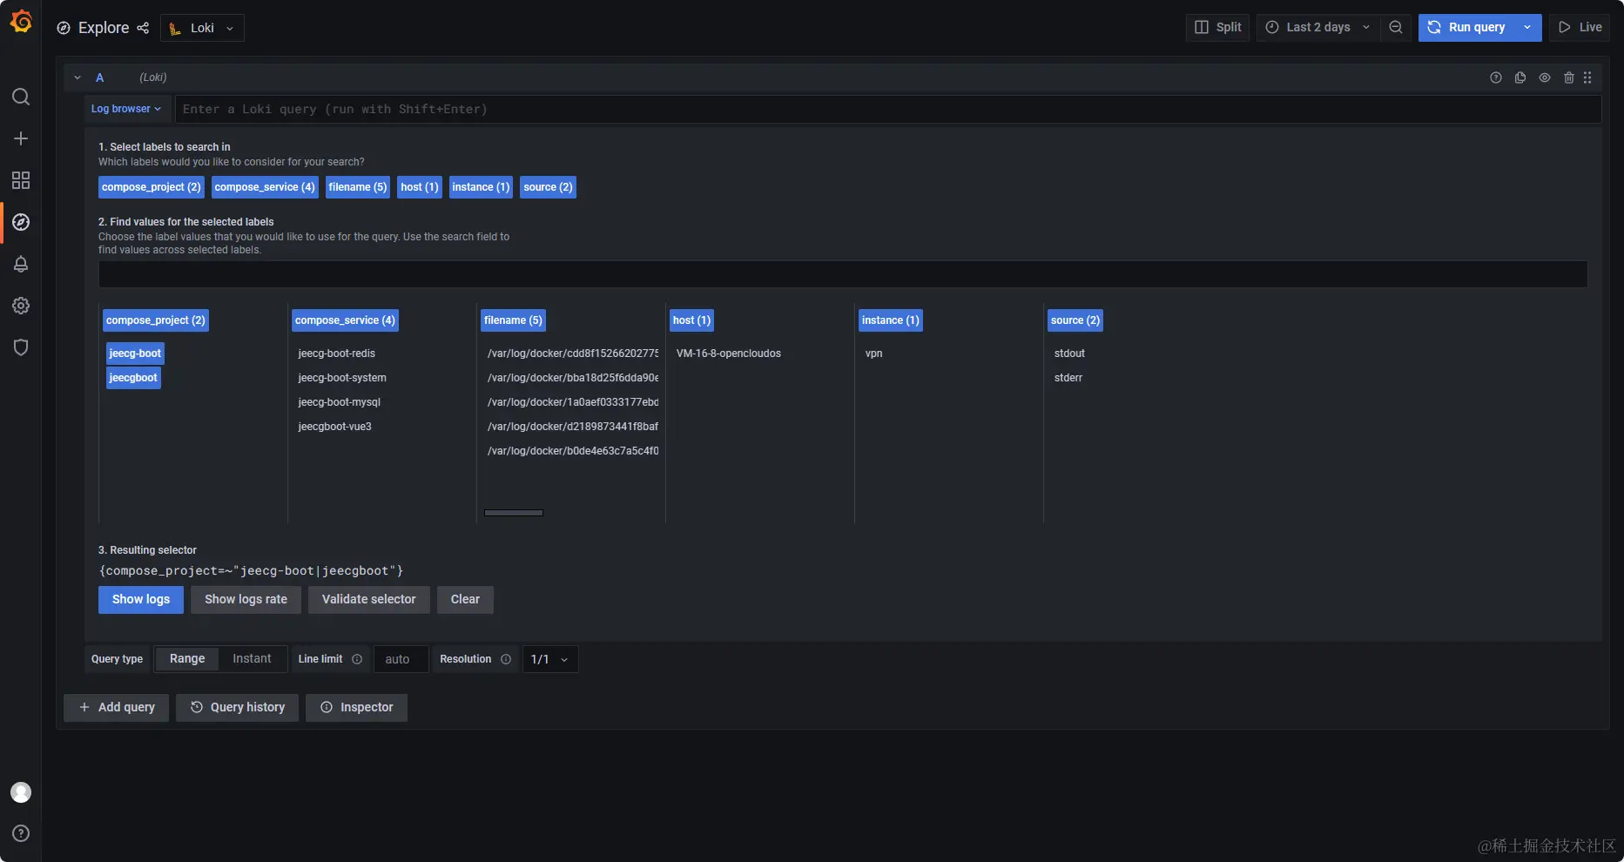The height and width of the screenshot is (862, 1624).
Task: Click Validate selector button
Action: pos(369,600)
